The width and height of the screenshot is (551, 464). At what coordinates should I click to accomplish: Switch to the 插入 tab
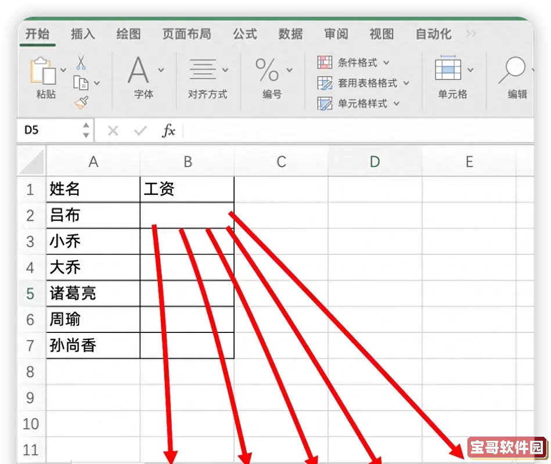click(x=83, y=34)
